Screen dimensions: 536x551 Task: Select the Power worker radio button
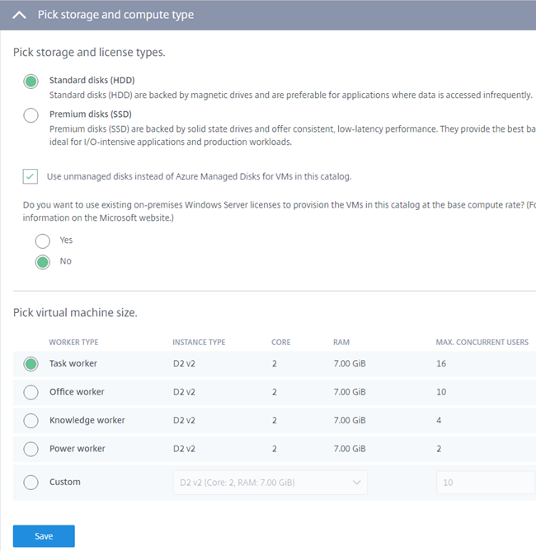(x=31, y=449)
